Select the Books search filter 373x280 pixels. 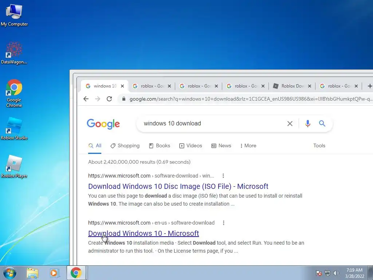click(160, 146)
